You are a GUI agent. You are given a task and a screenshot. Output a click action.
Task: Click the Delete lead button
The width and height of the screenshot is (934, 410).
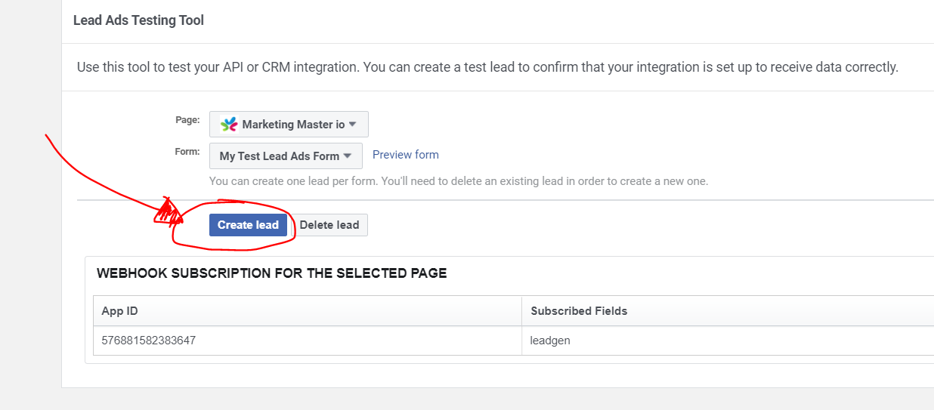click(329, 225)
